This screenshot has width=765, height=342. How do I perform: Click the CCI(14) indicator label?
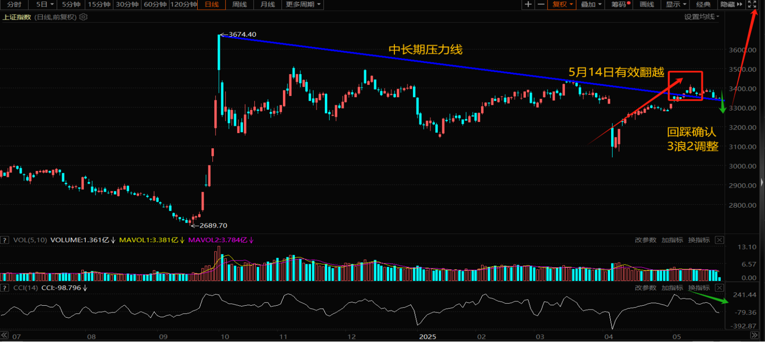(x=25, y=288)
